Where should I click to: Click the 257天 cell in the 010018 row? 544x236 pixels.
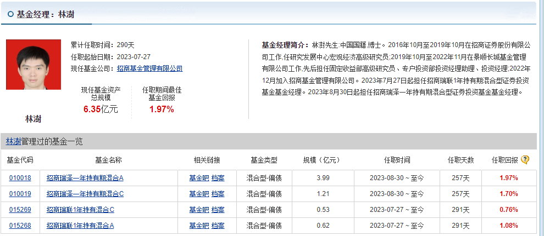click(460, 179)
